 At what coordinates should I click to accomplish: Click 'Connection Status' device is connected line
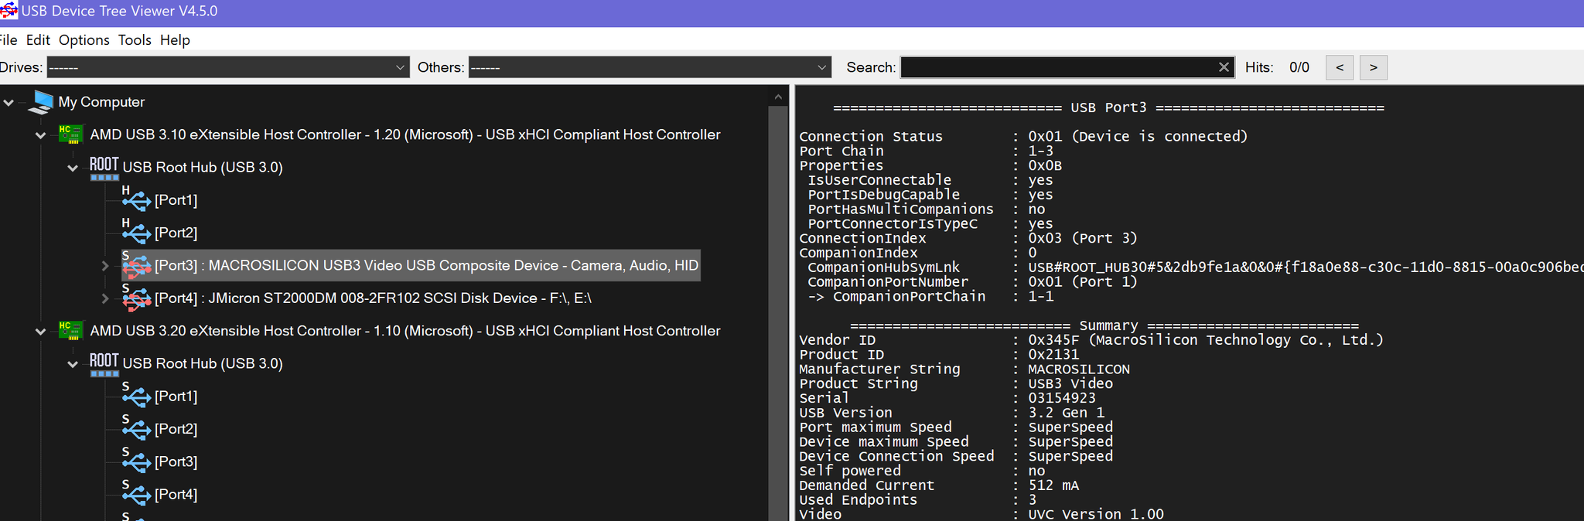1023,136
